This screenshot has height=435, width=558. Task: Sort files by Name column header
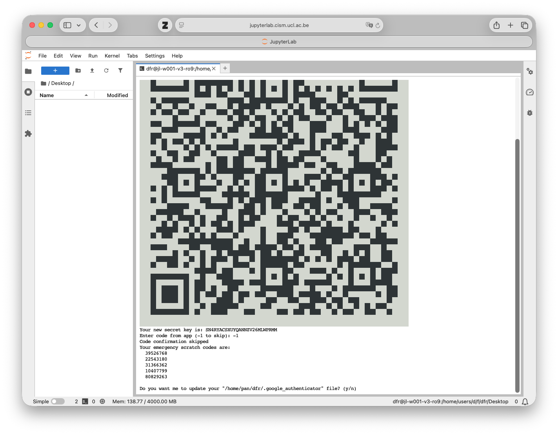click(x=64, y=95)
